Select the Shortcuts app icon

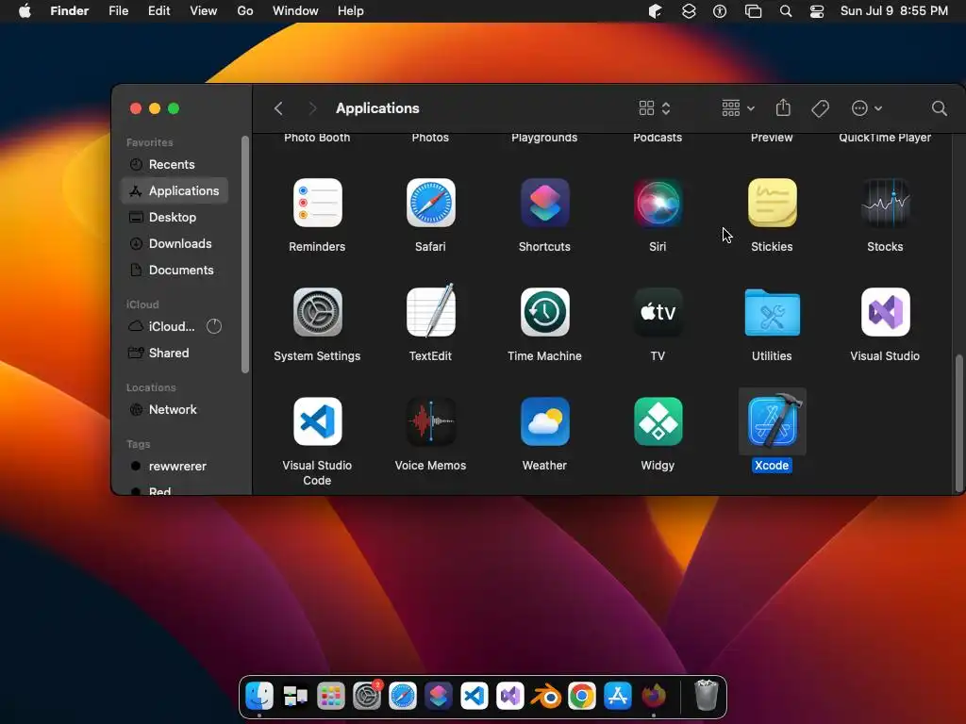(x=544, y=204)
